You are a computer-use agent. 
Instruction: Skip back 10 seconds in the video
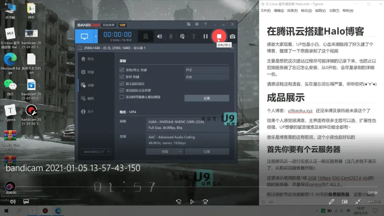178,202
